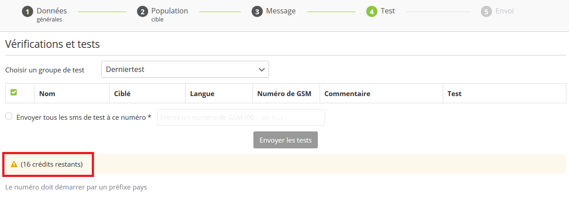Switch to the Message step
569x202 pixels.
click(x=281, y=11)
